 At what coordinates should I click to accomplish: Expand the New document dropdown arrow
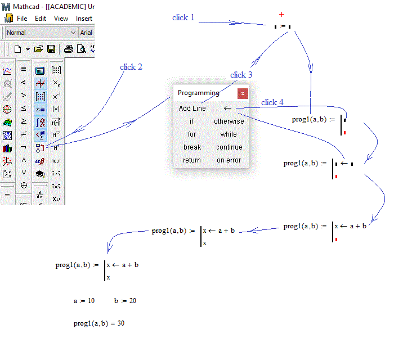pos(28,49)
